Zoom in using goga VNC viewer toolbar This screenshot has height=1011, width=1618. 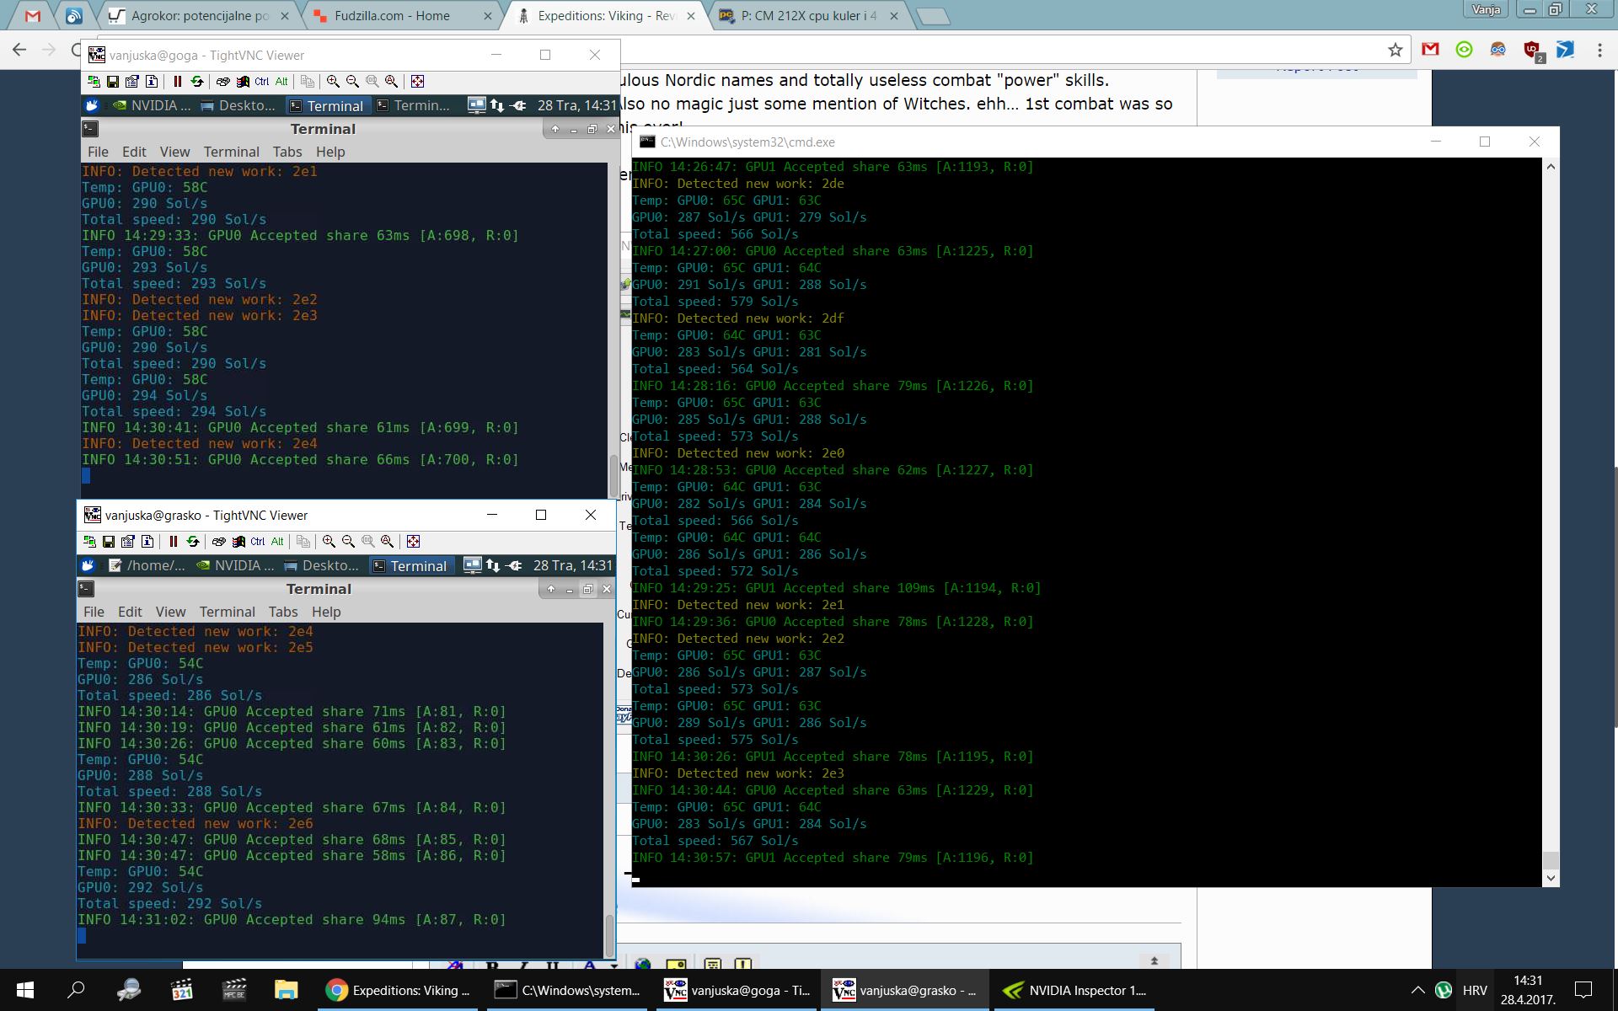[x=333, y=82]
